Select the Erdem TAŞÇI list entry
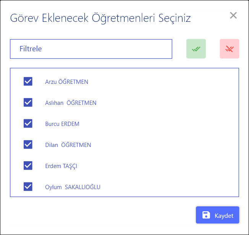This screenshot has width=249, height=235. tap(61, 166)
